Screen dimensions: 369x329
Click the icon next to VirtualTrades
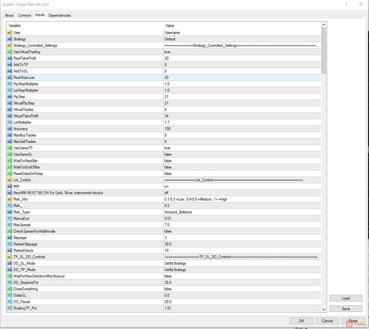tap(9, 110)
